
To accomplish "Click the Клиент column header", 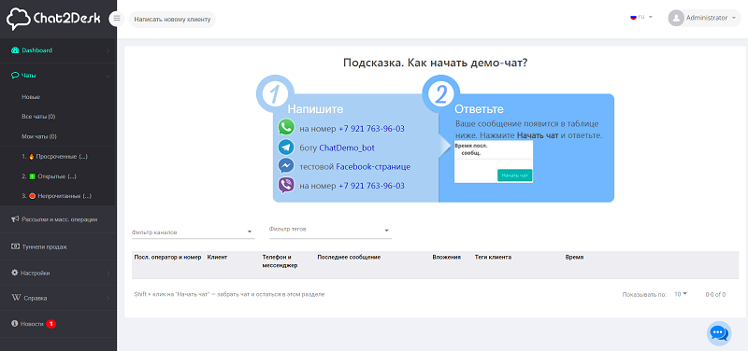I will click(x=217, y=257).
